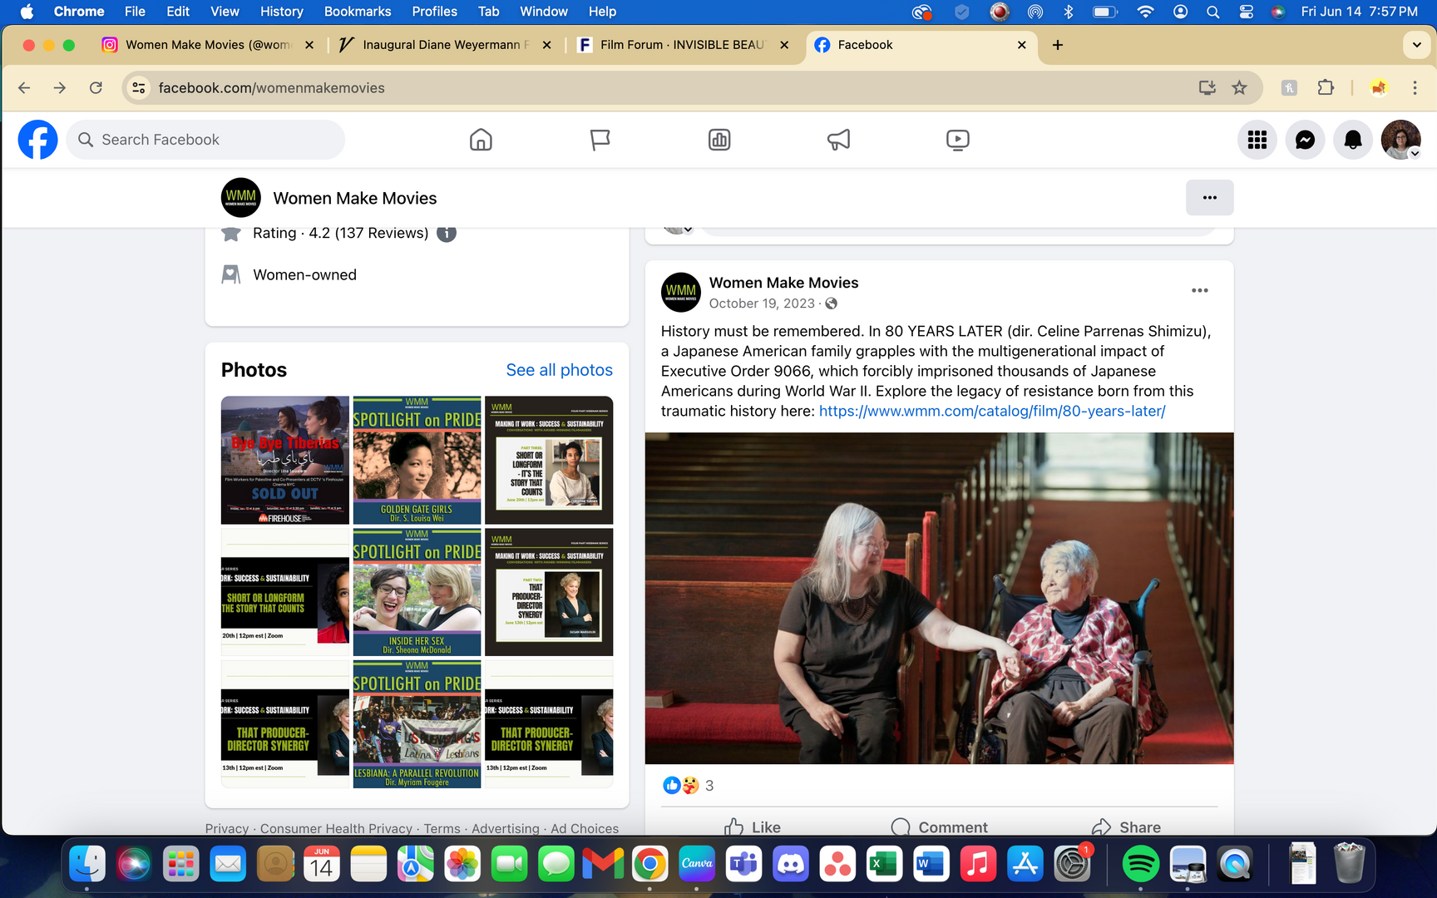
Task: Open the Golden Gate Girls photo thumbnail
Action: (x=417, y=460)
